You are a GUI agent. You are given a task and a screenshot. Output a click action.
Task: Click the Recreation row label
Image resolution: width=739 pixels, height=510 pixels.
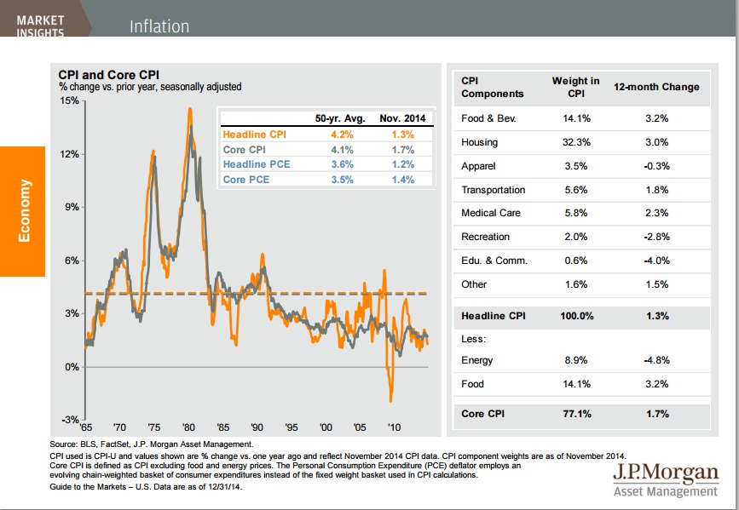coord(485,237)
